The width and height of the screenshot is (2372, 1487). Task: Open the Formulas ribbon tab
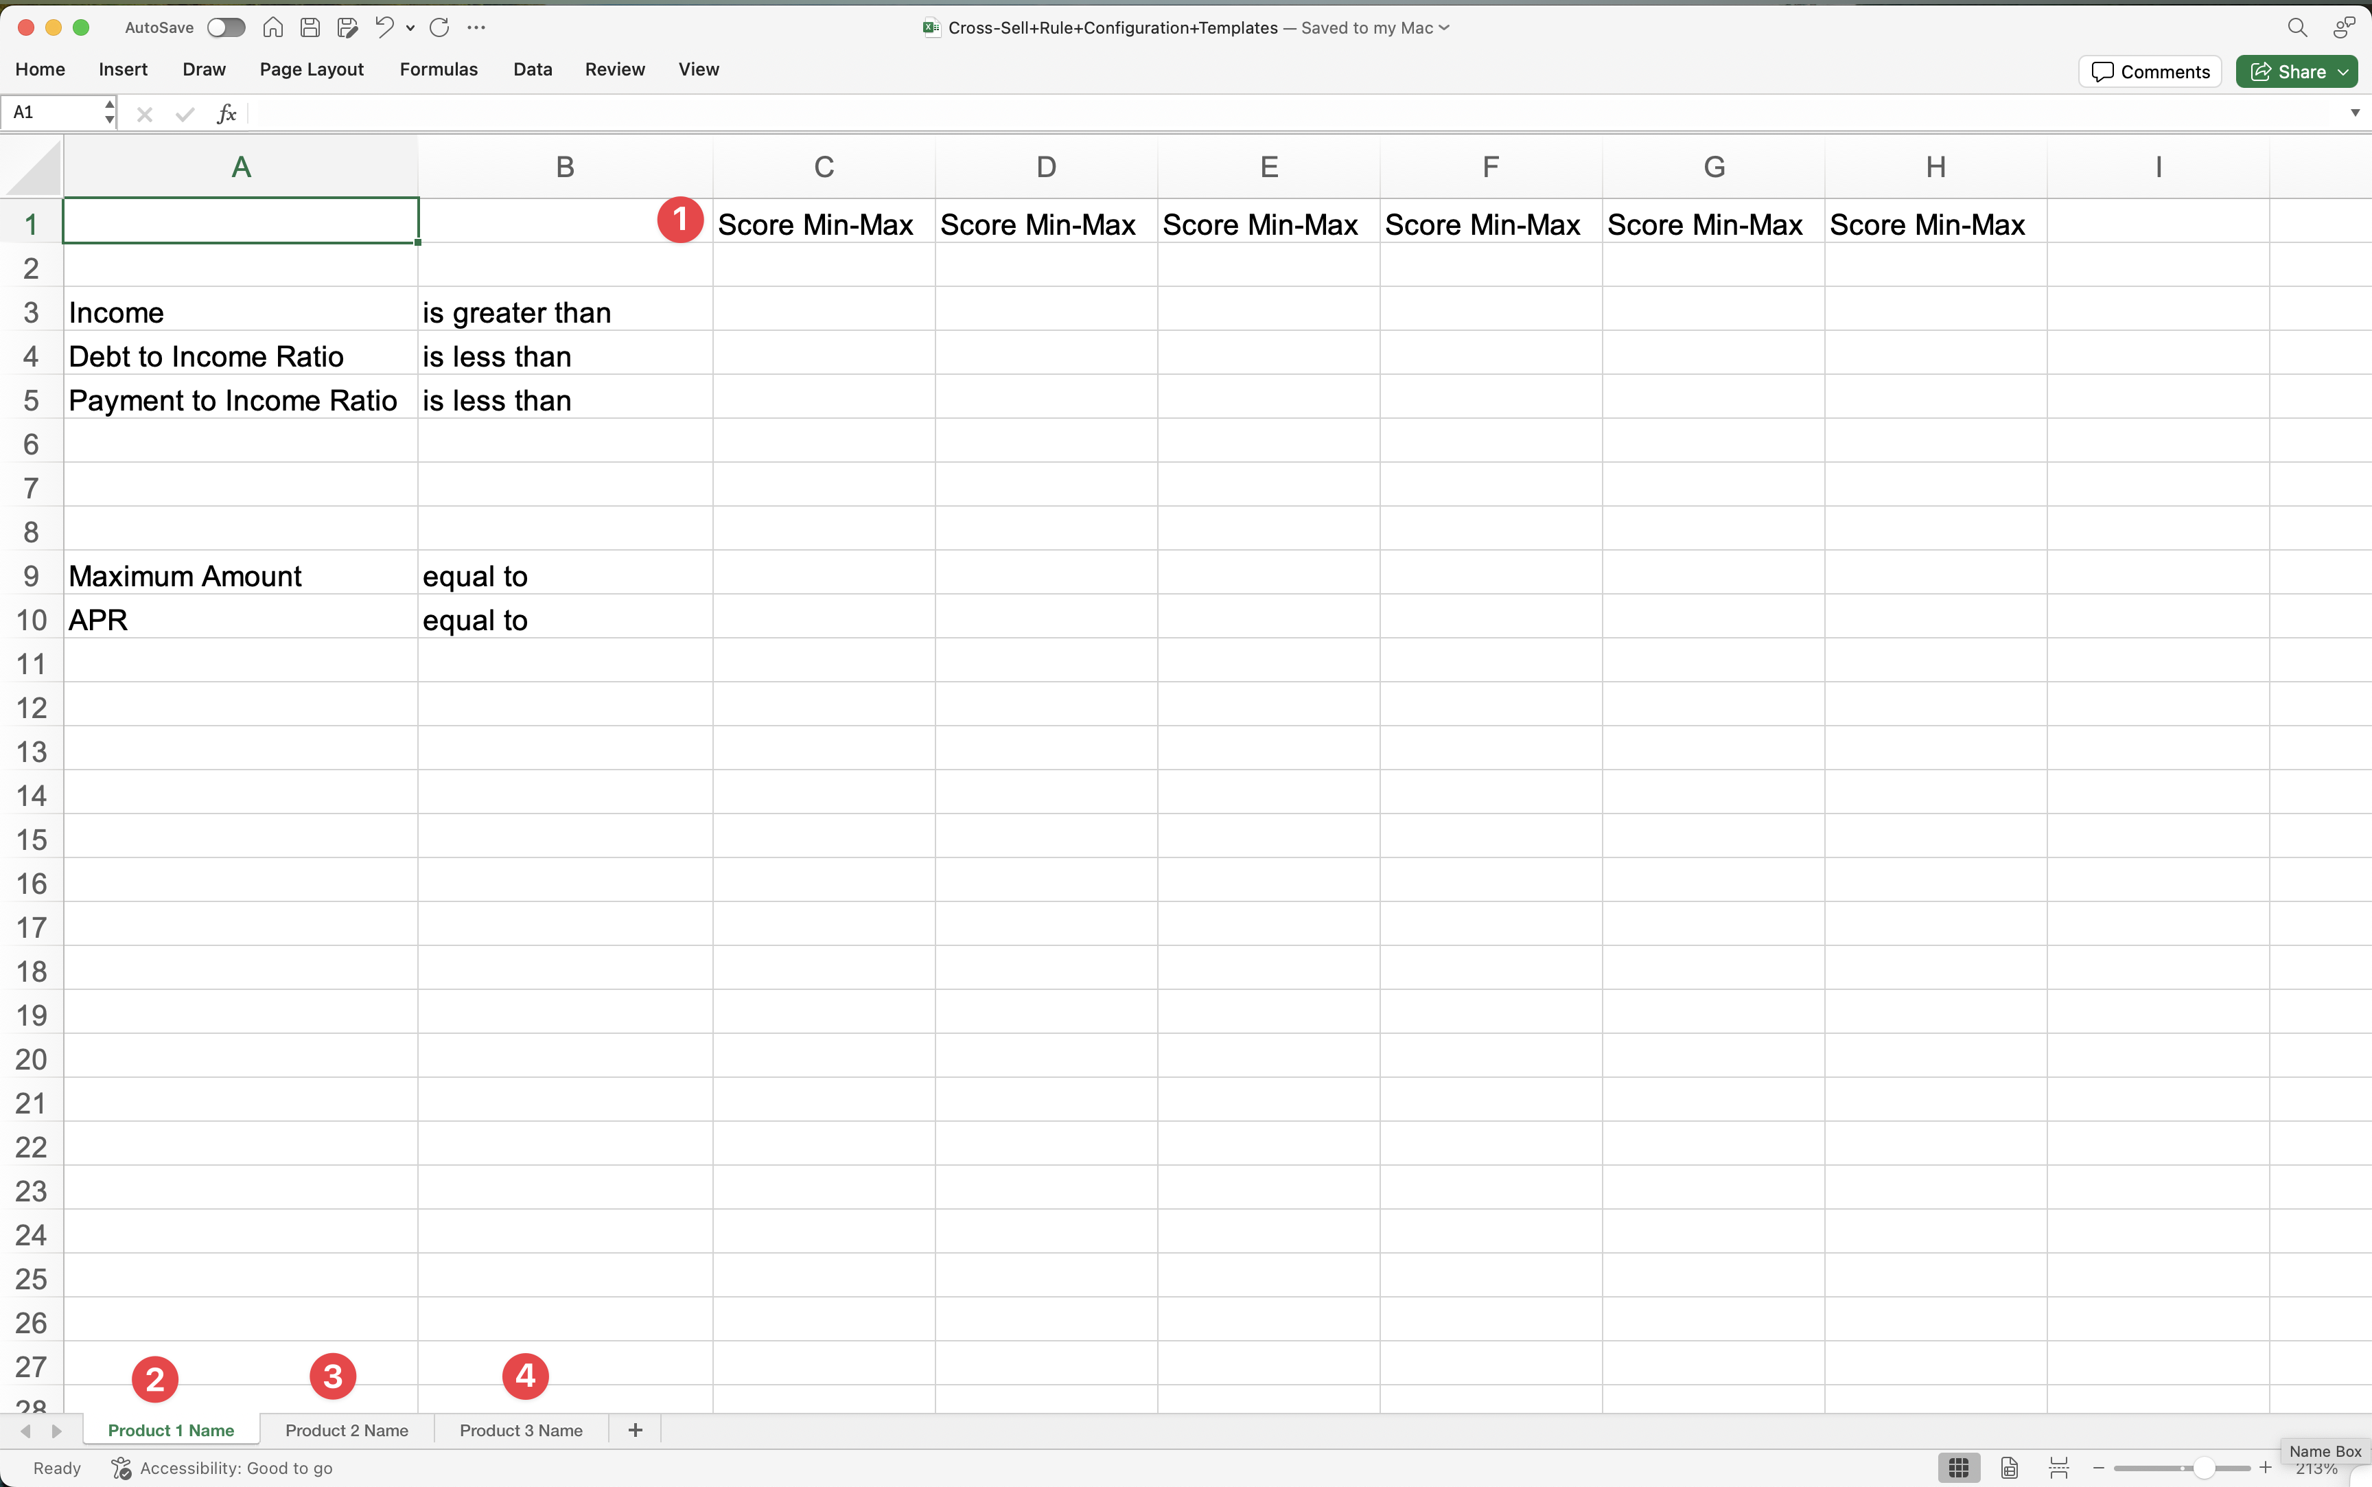click(x=439, y=69)
